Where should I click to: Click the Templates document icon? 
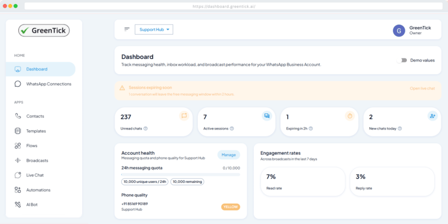[18, 131]
